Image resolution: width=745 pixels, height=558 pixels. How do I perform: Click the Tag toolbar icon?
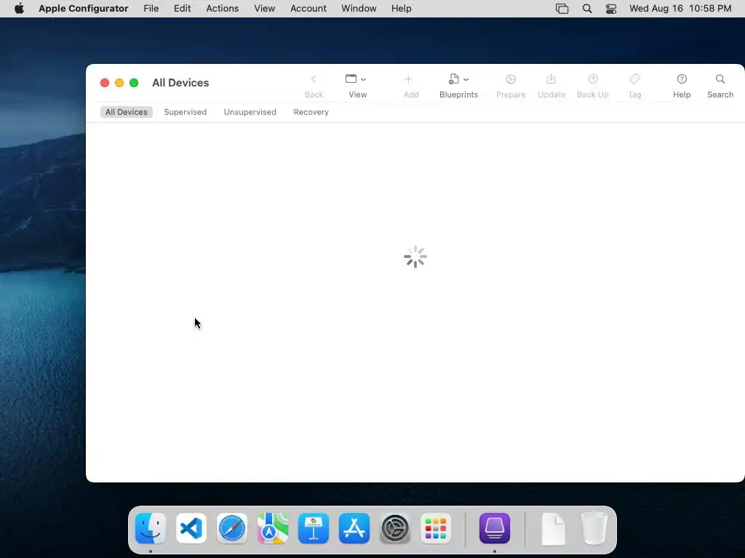coord(634,78)
